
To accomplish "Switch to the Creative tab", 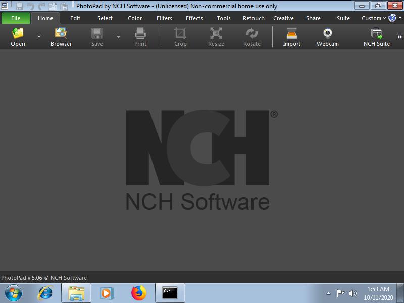I will [x=283, y=18].
